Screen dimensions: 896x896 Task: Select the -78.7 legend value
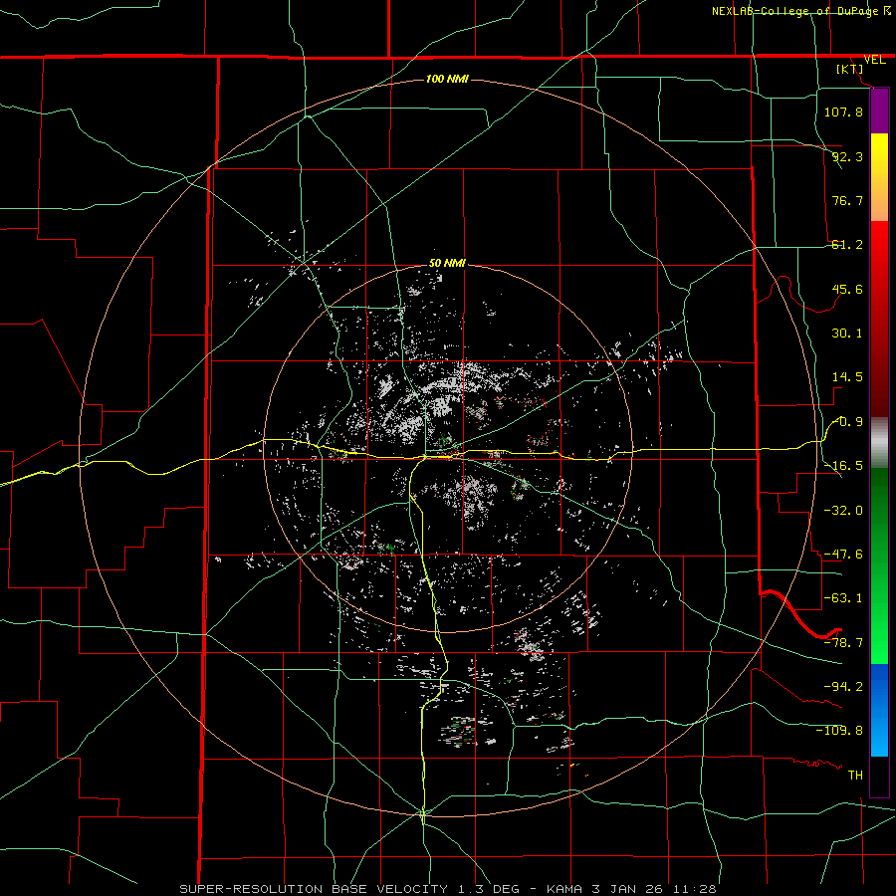[843, 643]
